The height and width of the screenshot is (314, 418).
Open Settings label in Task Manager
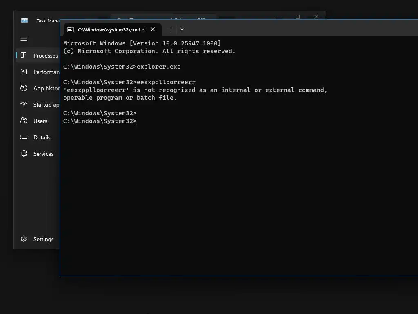pyautogui.click(x=43, y=239)
